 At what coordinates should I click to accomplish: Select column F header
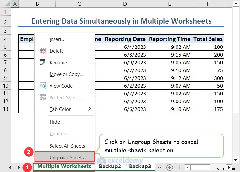[208, 4]
